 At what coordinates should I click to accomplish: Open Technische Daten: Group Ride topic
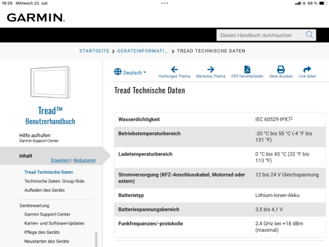pos(54,181)
